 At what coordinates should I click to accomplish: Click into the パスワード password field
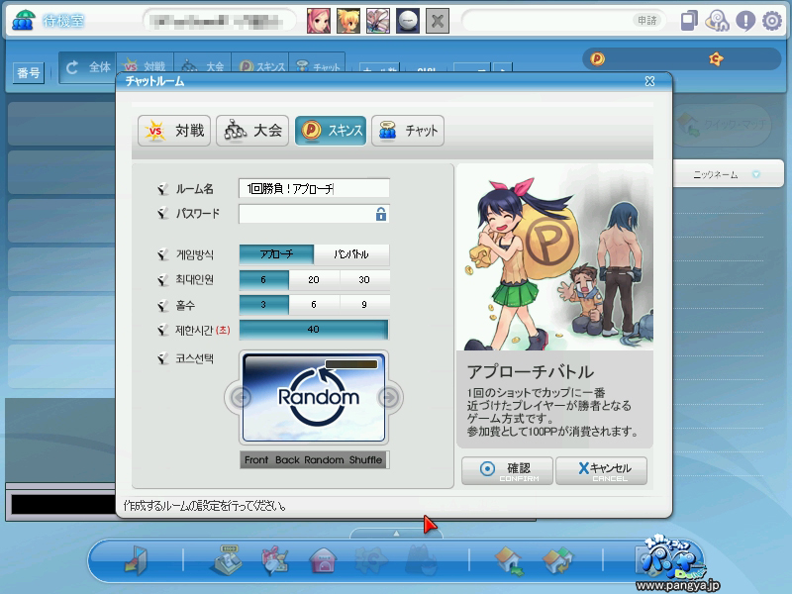(314, 214)
